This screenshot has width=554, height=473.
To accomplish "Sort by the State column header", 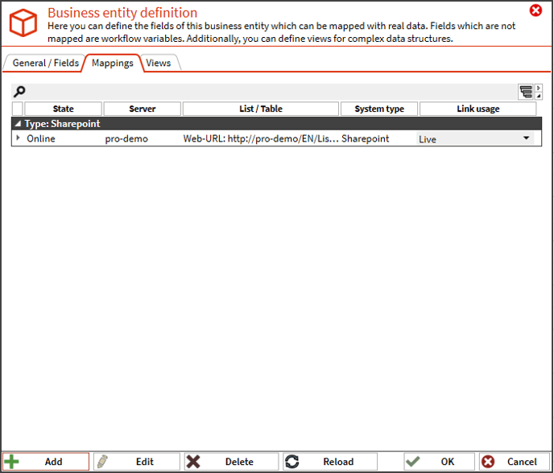I will (63, 109).
